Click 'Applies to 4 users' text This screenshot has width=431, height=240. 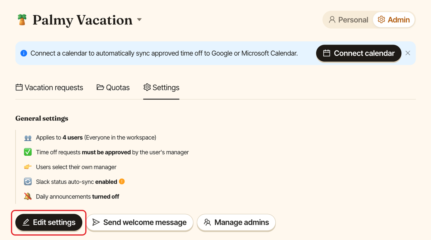59,137
